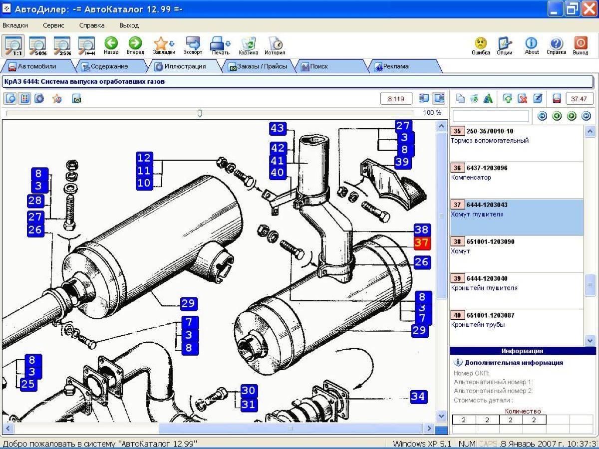599x449 pixels.
Task: Go forward with the Вперед button
Action: pyautogui.click(x=135, y=45)
